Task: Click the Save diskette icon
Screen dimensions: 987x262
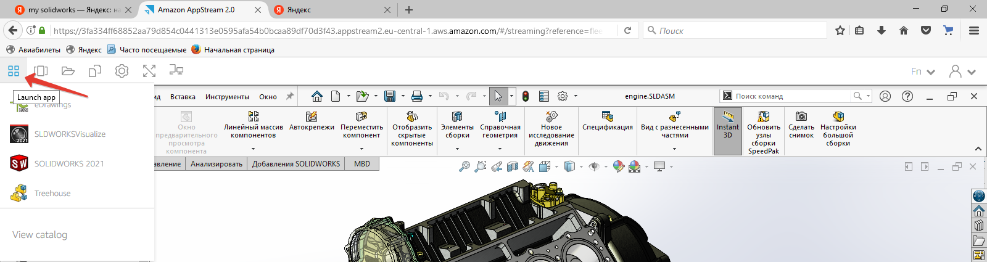Action: [x=390, y=96]
